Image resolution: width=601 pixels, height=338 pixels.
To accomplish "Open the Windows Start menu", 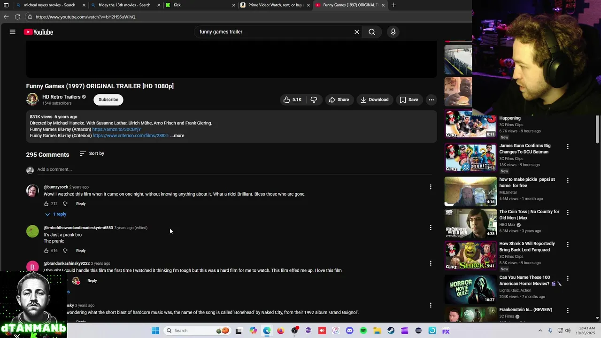I will tap(155, 330).
